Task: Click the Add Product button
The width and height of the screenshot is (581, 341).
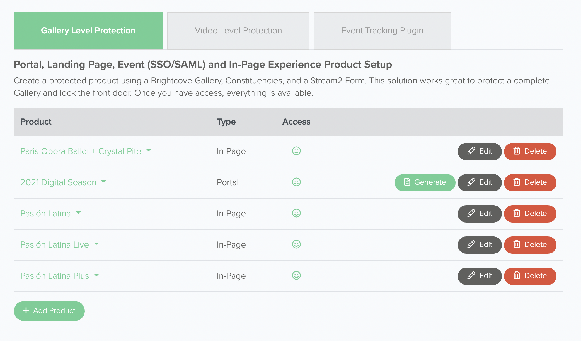Action: tap(49, 311)
